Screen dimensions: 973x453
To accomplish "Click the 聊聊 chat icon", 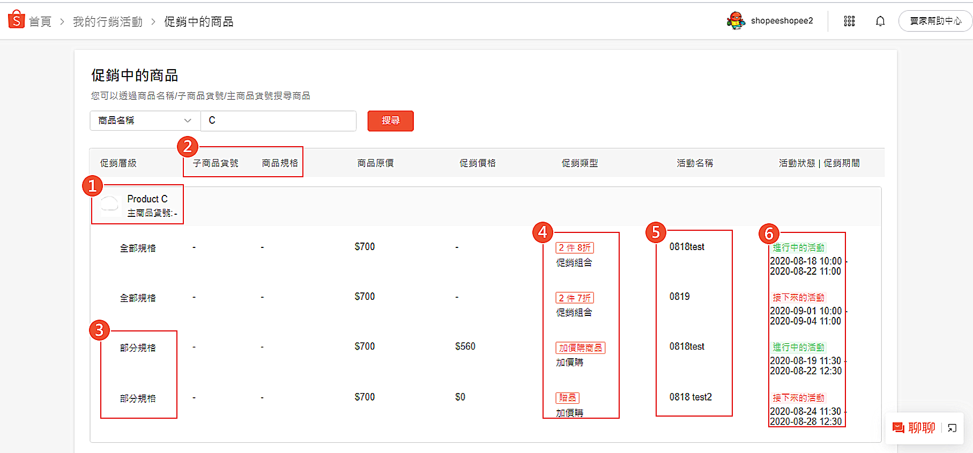I will click(x=898, y=427).
